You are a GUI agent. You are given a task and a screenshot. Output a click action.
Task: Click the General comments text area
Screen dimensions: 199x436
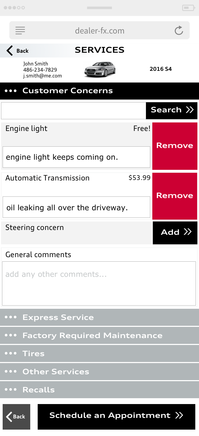[99, 283]
